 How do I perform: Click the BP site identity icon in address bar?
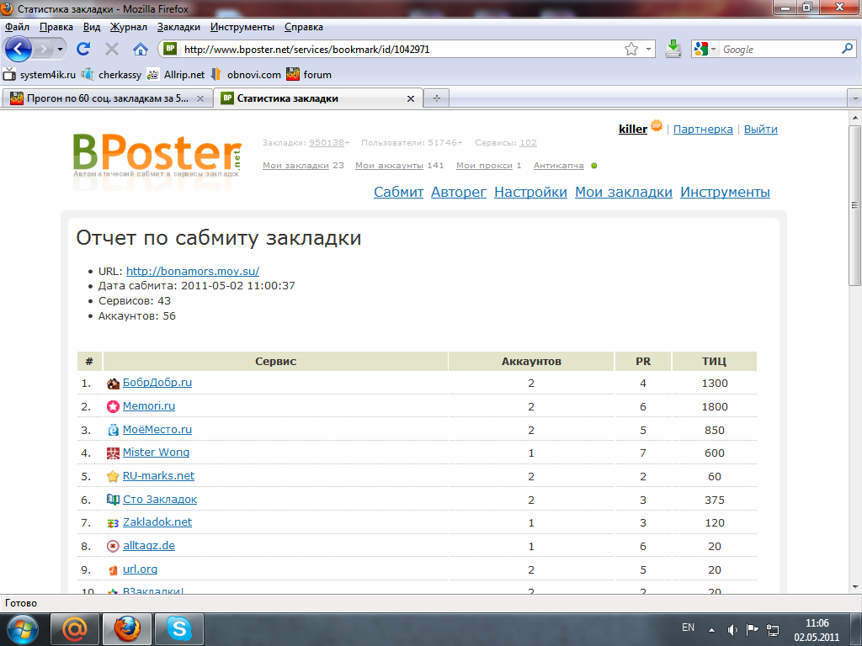(x=170, y=49)
